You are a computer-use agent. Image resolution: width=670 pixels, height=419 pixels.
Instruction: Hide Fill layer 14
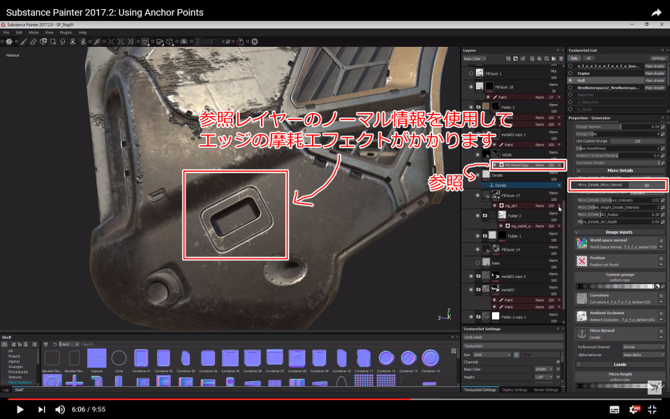[477, 249]
